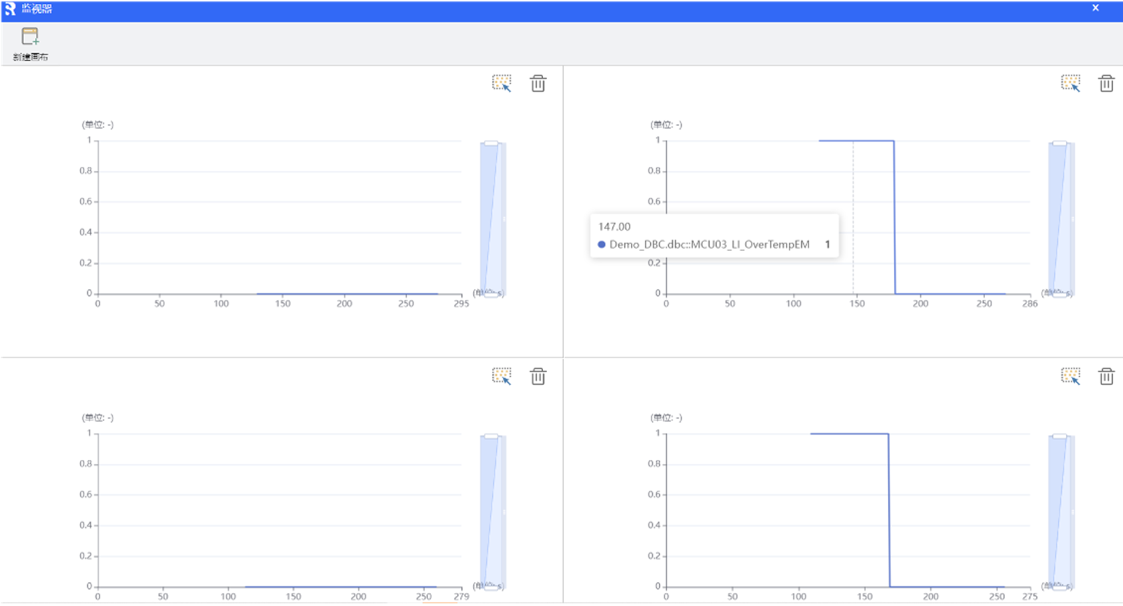Click the MCU03_LI_OverTempEM tooltip series entry
1123x606 pixels.
[709, 245]
